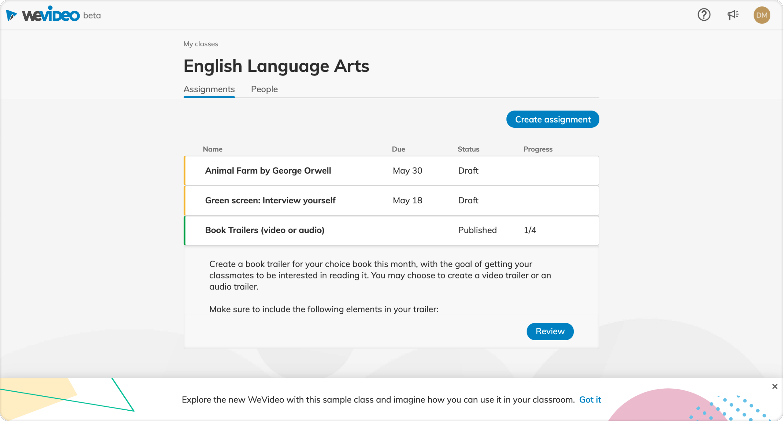
Task: Expand Green screen: Interview yourself row
Action: click(270, 200)
